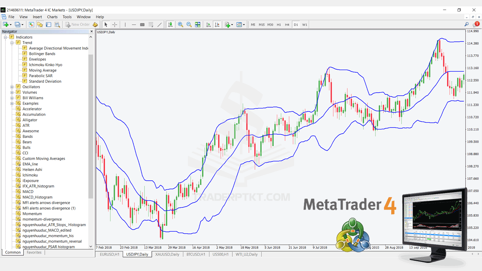Select the vertical line drawing tool
The width and height of the screenshot is (482, 271).
125,24
